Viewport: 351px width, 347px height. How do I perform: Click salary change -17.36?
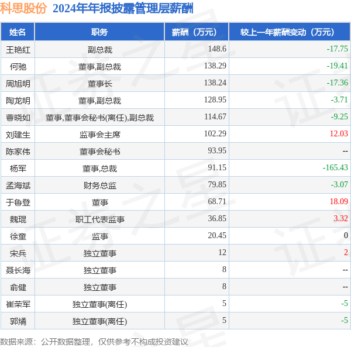coord(338,83)
